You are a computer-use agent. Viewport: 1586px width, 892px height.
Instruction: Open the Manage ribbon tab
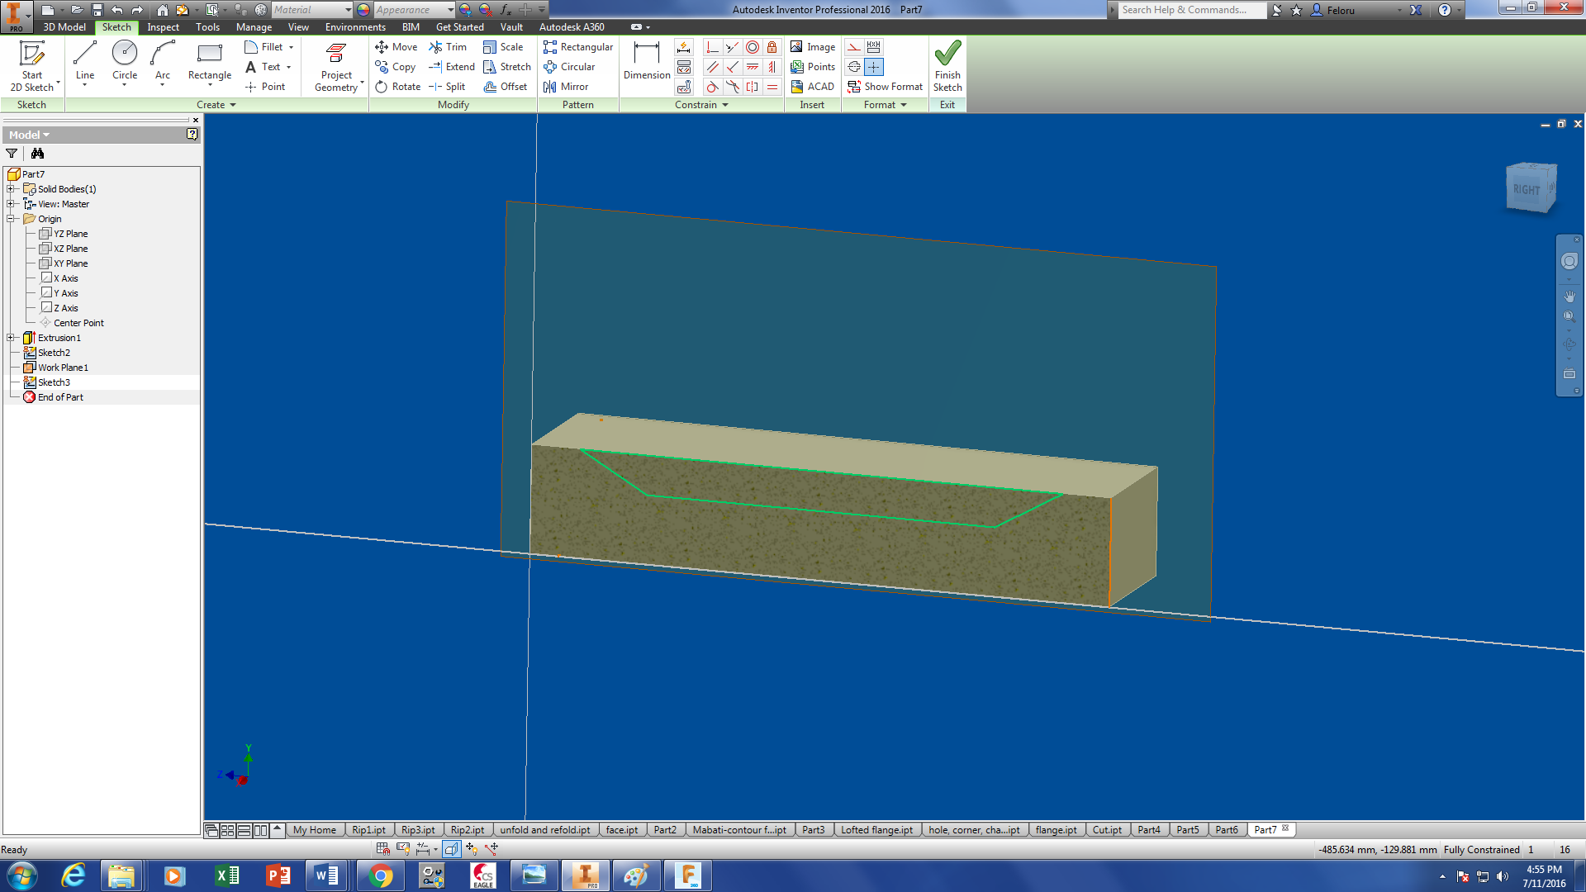tap(254, 27)
